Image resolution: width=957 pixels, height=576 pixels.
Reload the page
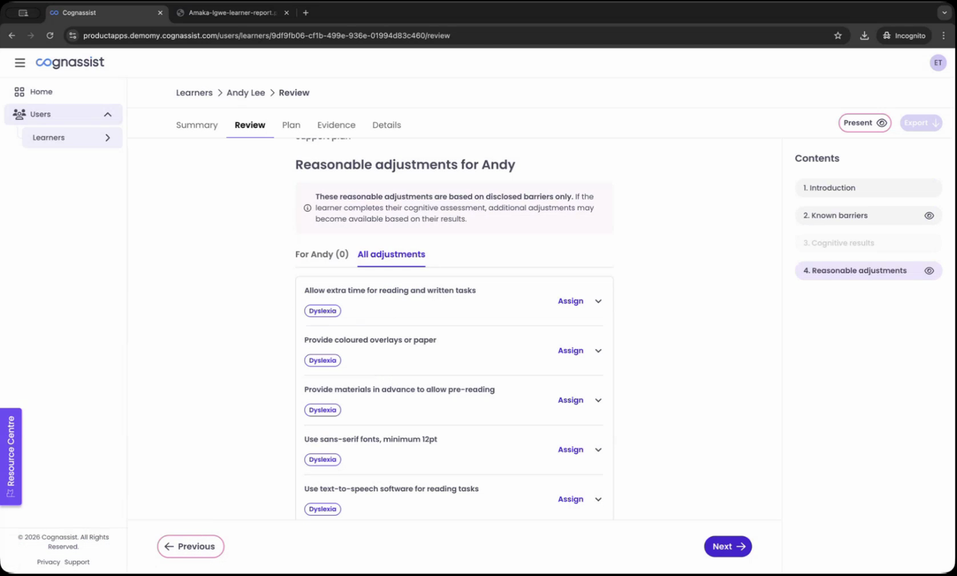[50, 35]
